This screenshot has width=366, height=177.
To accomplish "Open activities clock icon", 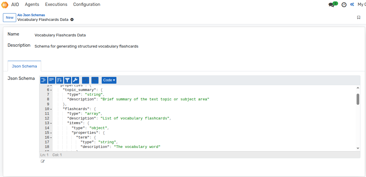I will 344,5.
